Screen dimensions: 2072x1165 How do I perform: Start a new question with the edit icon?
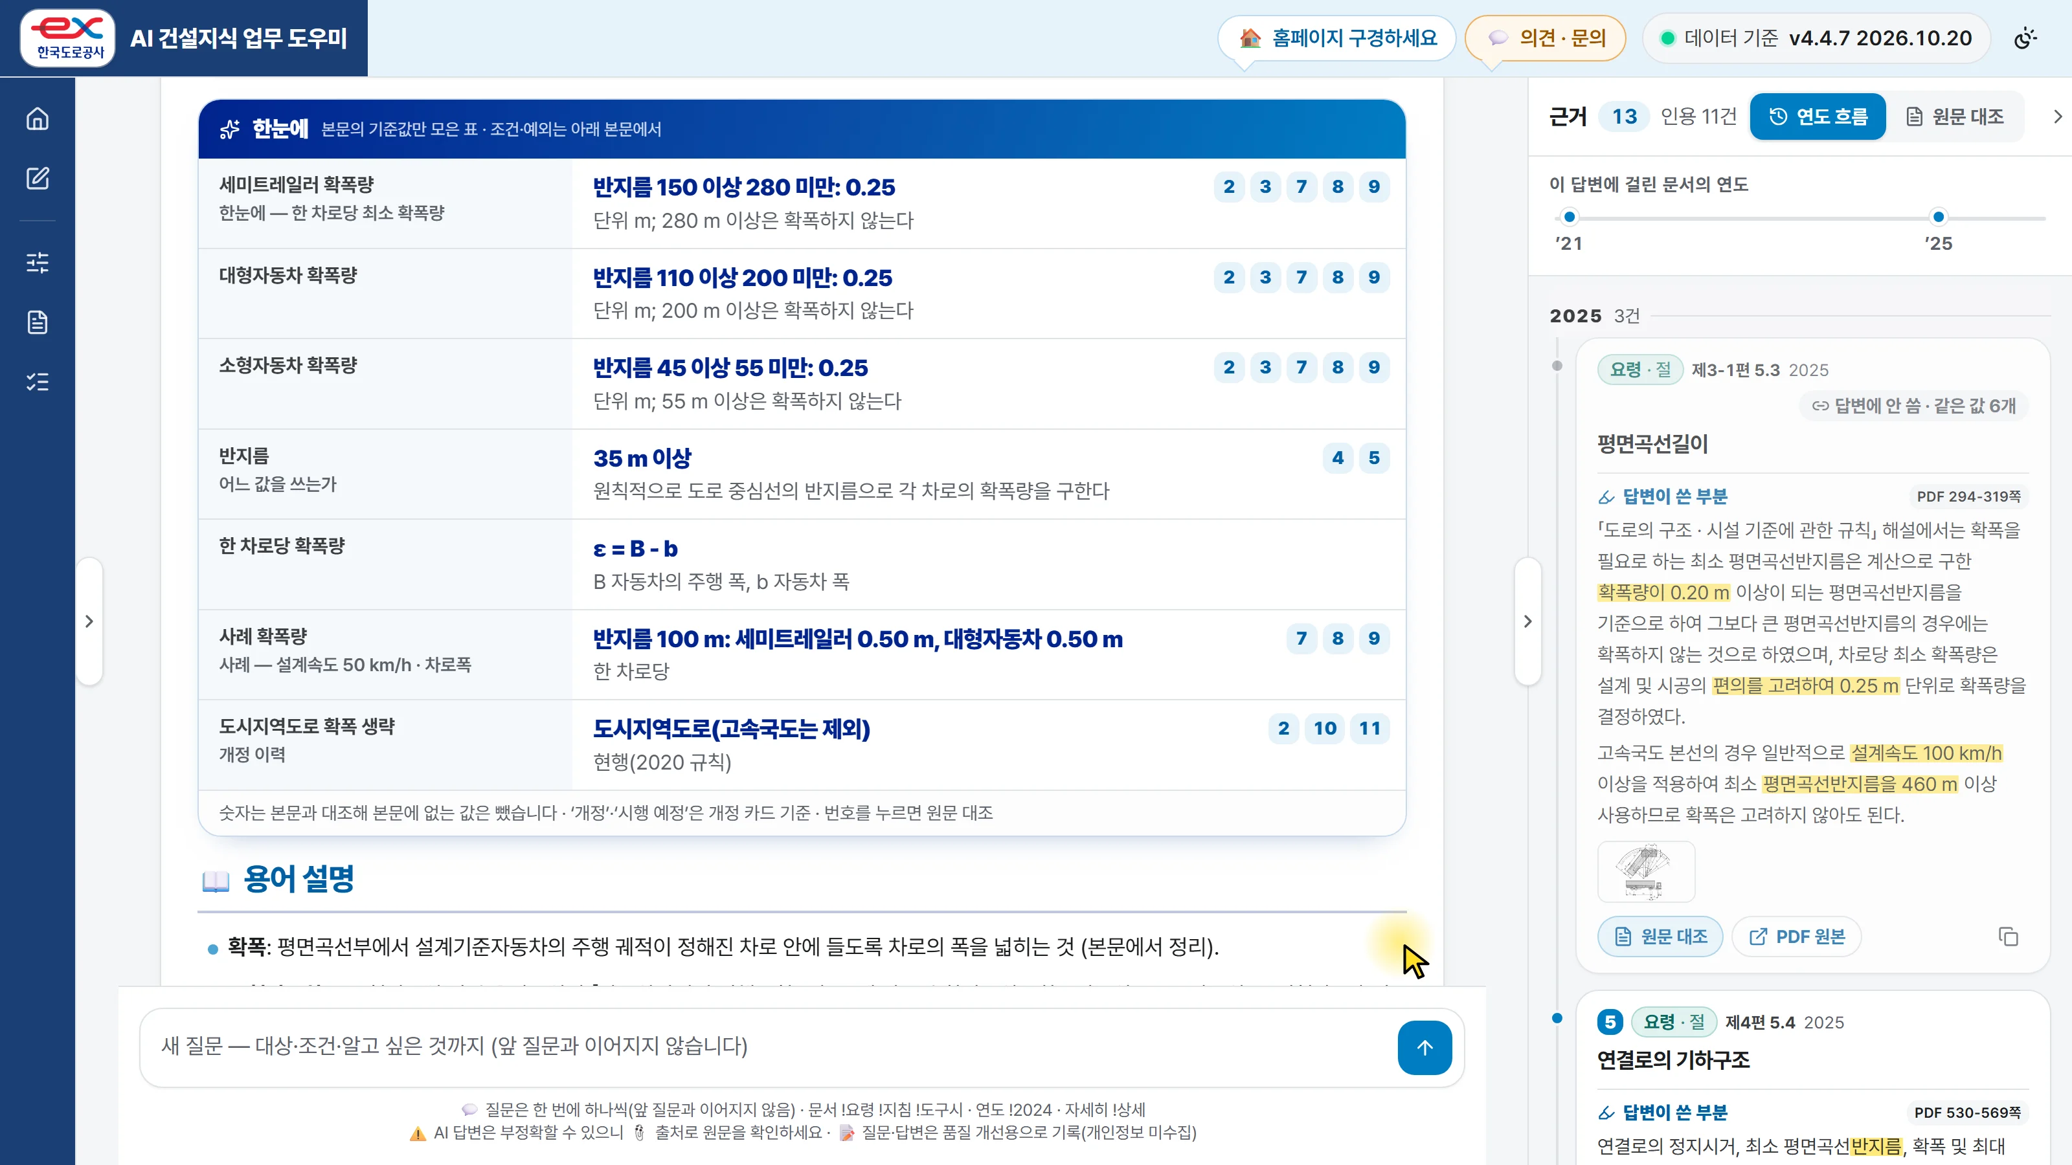37,178
